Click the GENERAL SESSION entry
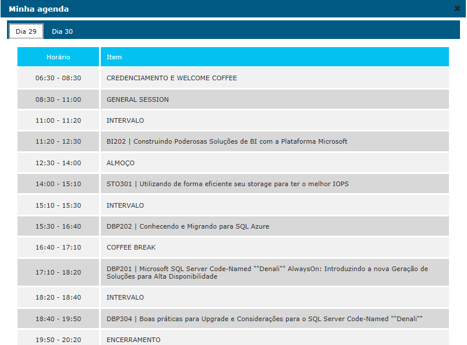 (x=137, y=99)
